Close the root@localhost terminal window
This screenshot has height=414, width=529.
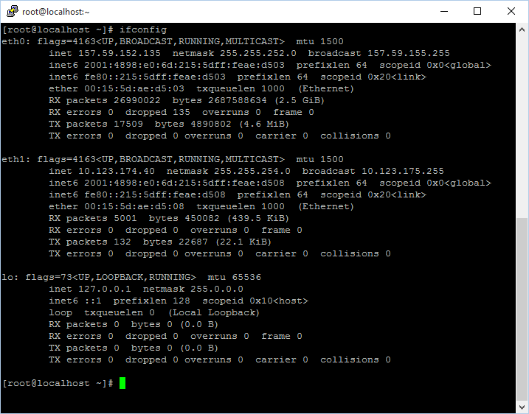[x=511, y=12]
